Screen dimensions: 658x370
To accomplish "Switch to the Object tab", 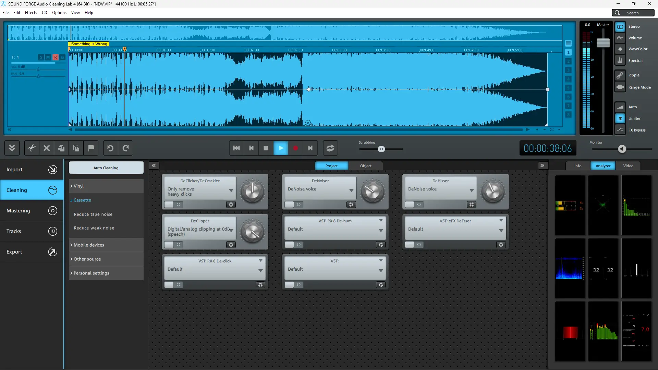I will [365, 166].
